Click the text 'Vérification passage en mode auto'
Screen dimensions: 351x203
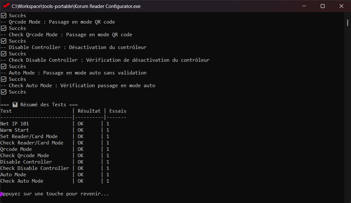[108, 86]
